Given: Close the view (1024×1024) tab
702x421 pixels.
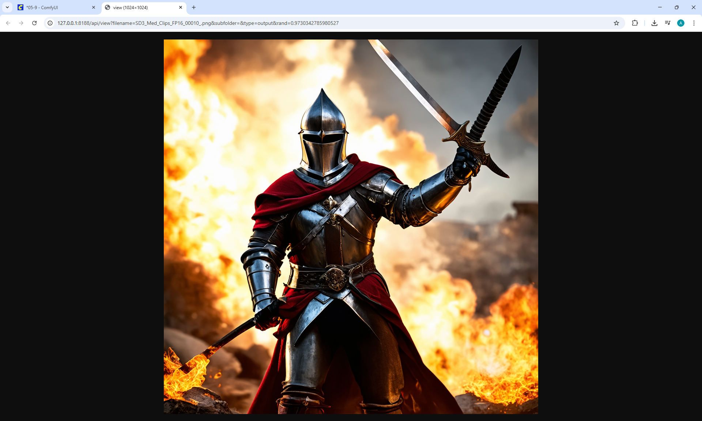Looking at the screenshot, I should click(181, 7).
